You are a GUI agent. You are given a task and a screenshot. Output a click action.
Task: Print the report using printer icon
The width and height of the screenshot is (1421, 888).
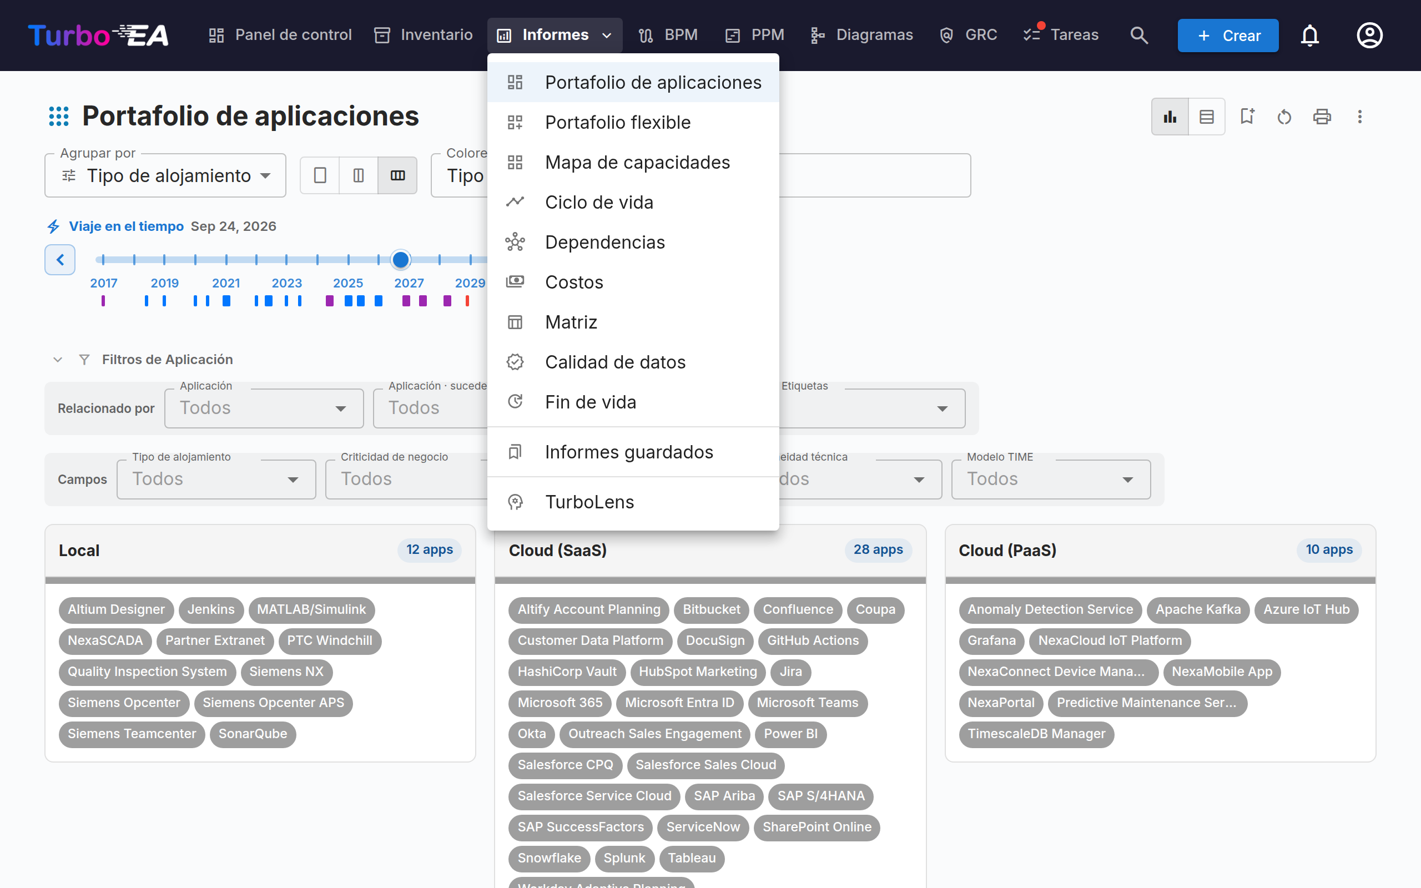pyautogui.click(x=1322, y=117)
